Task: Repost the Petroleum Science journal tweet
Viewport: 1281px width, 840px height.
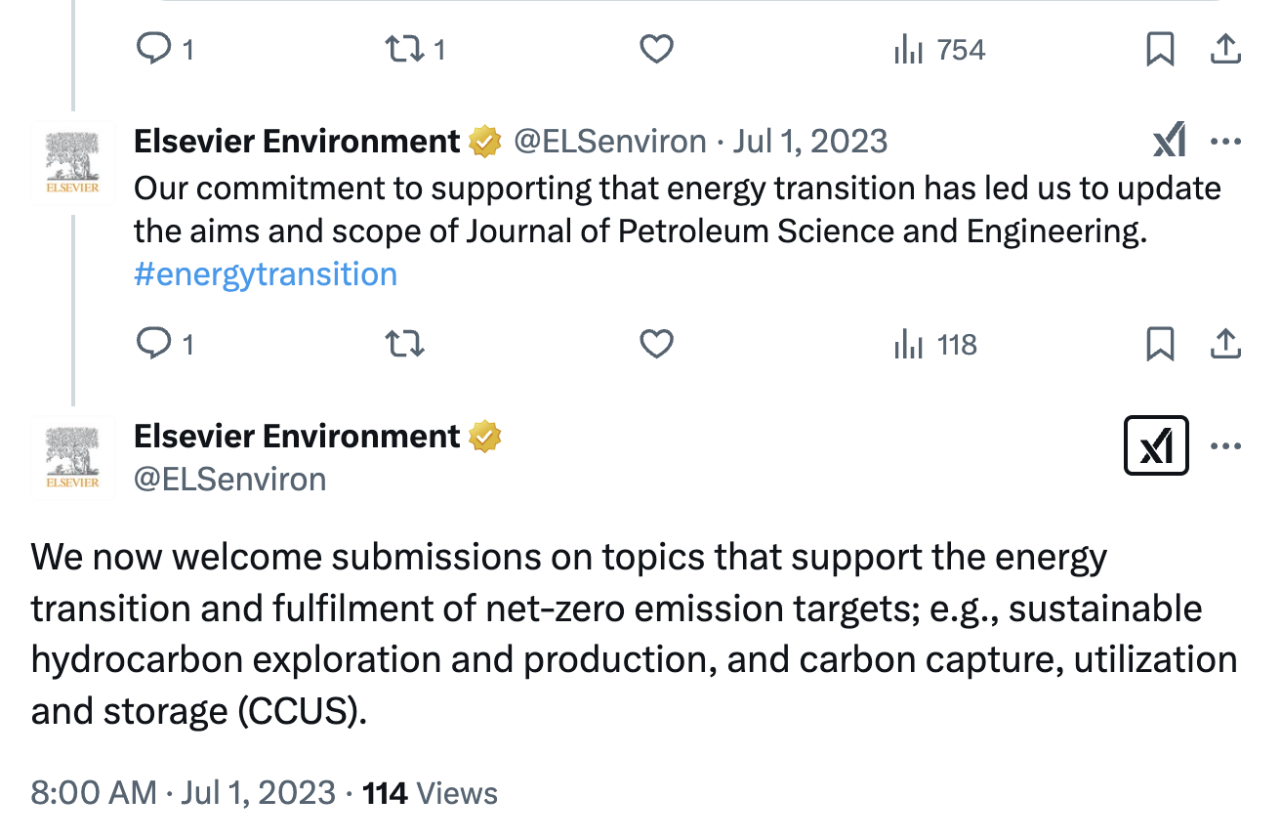Action: tap(406, 345)
